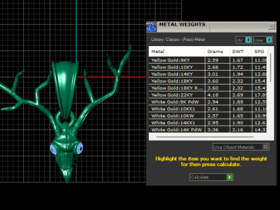
Task: Click the SPG column header
Action: click(x=260, y=51)
